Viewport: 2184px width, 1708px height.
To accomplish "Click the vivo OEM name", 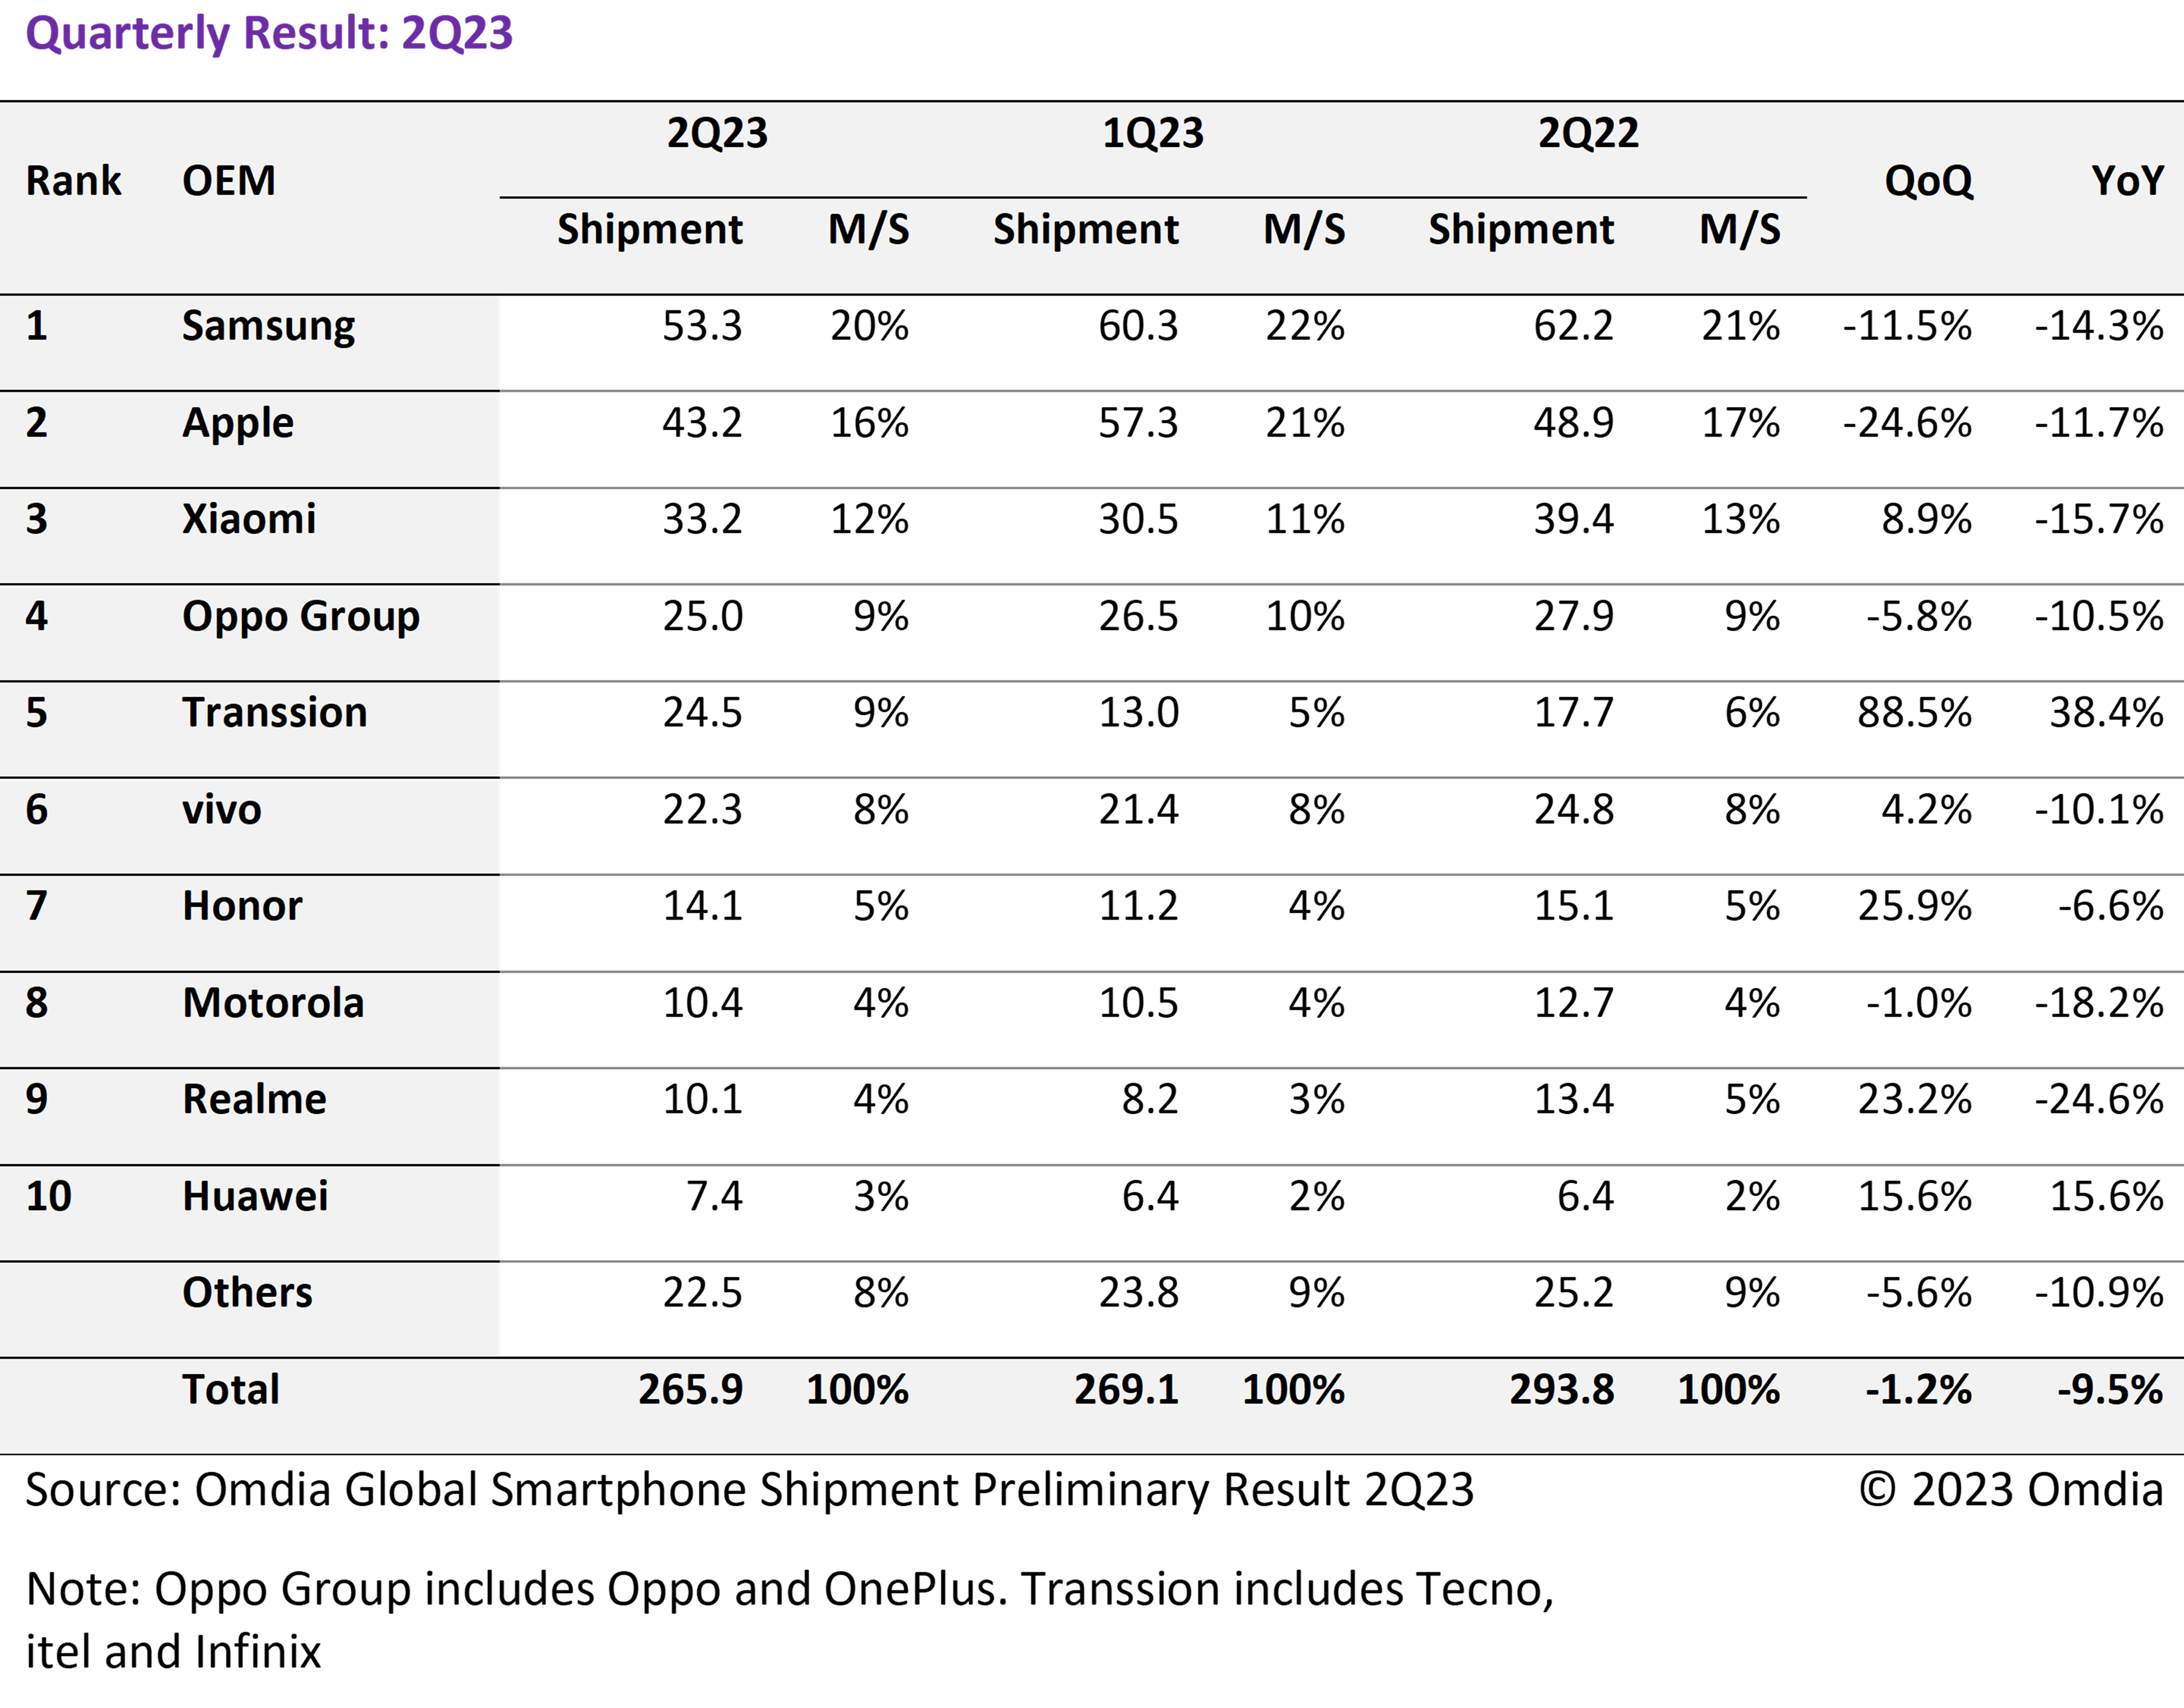I will pos(222,810).
